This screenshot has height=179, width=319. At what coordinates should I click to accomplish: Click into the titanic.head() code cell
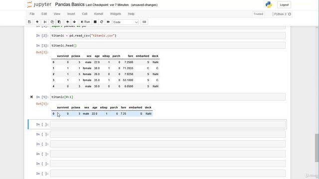click(x=168, y=45)
